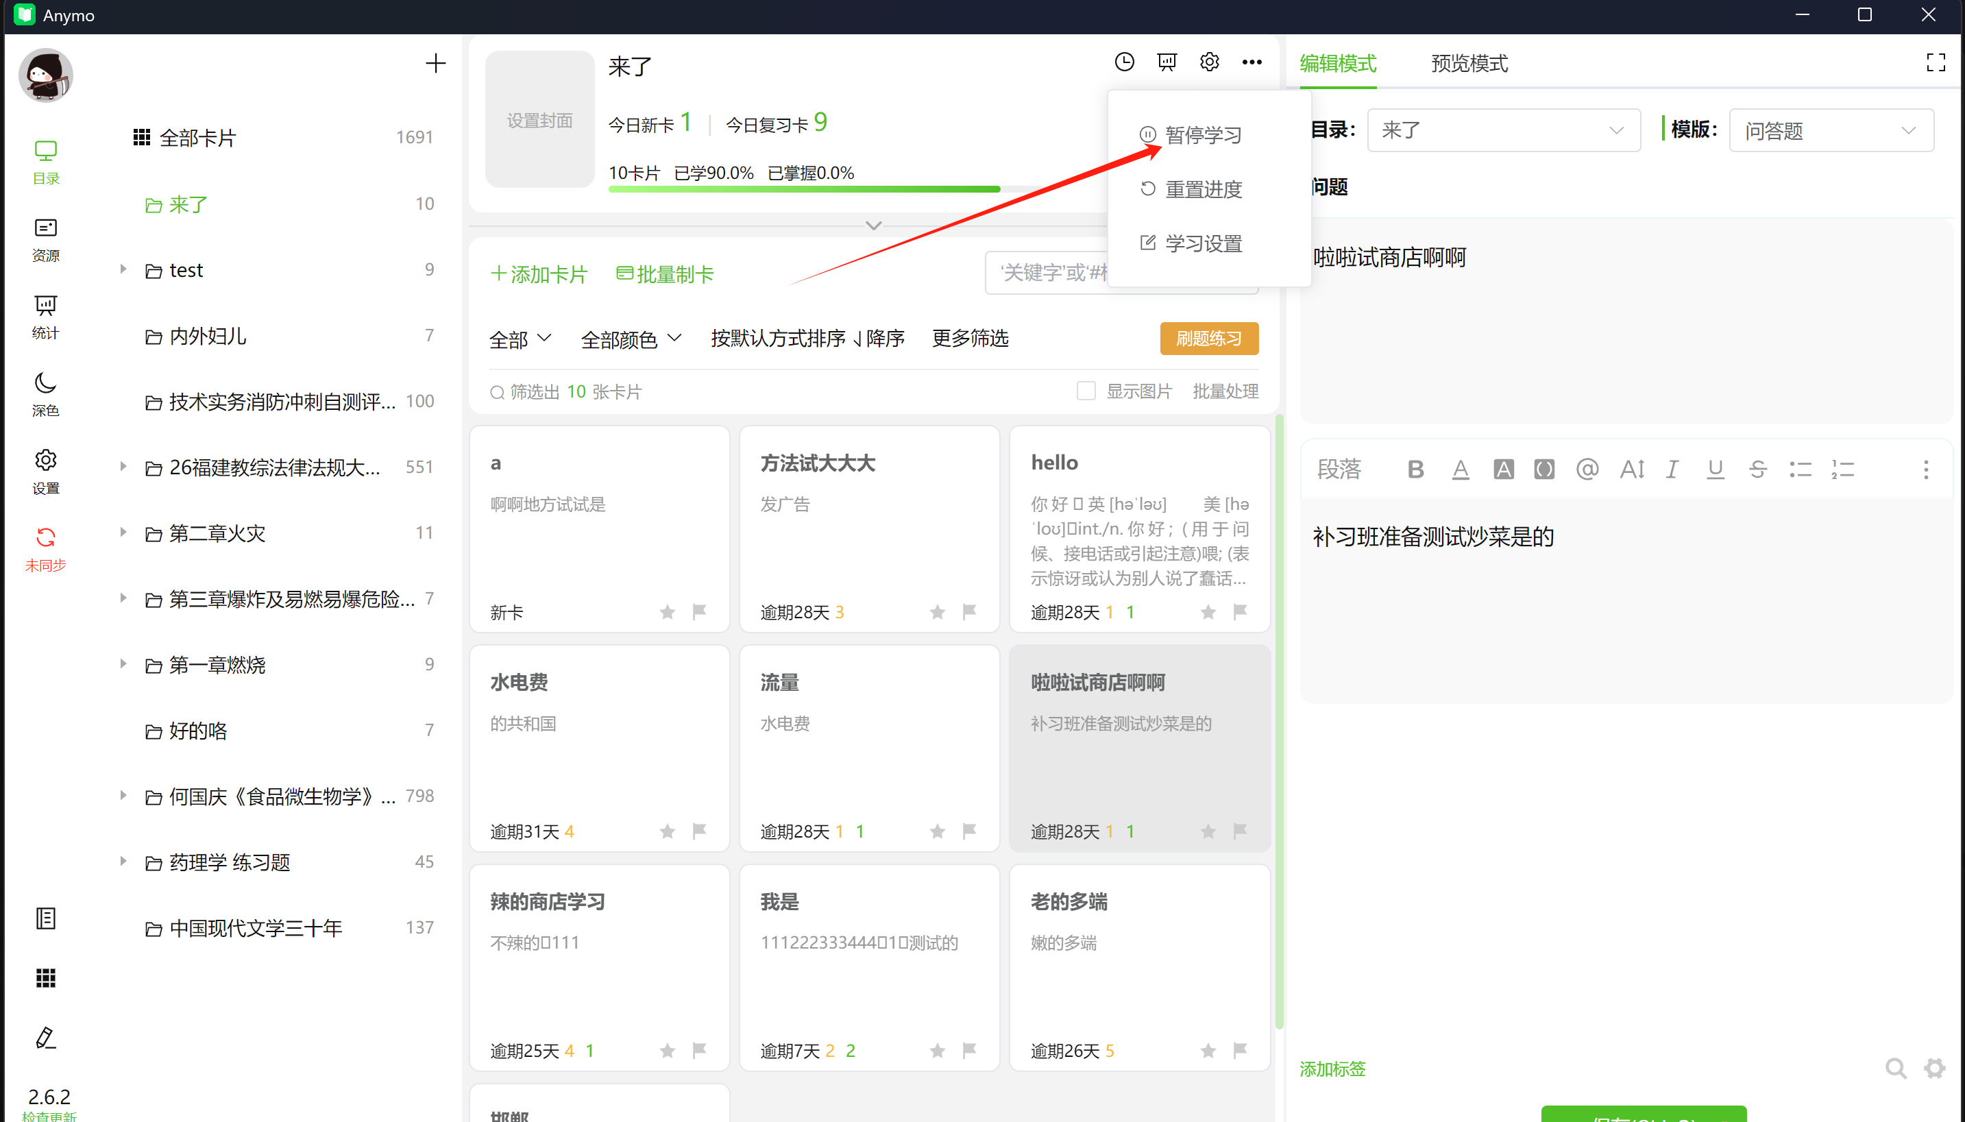Insert numbered list in editor toolbar
This screenshot has height=1122, width=1965.
pos(1842,469)
